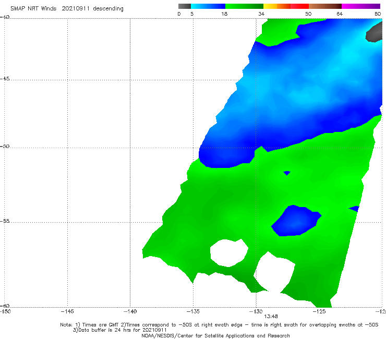This screenshot has height=339, width=386.
Task: Click the latitude label '-45'
Action: tap(5, 79)
